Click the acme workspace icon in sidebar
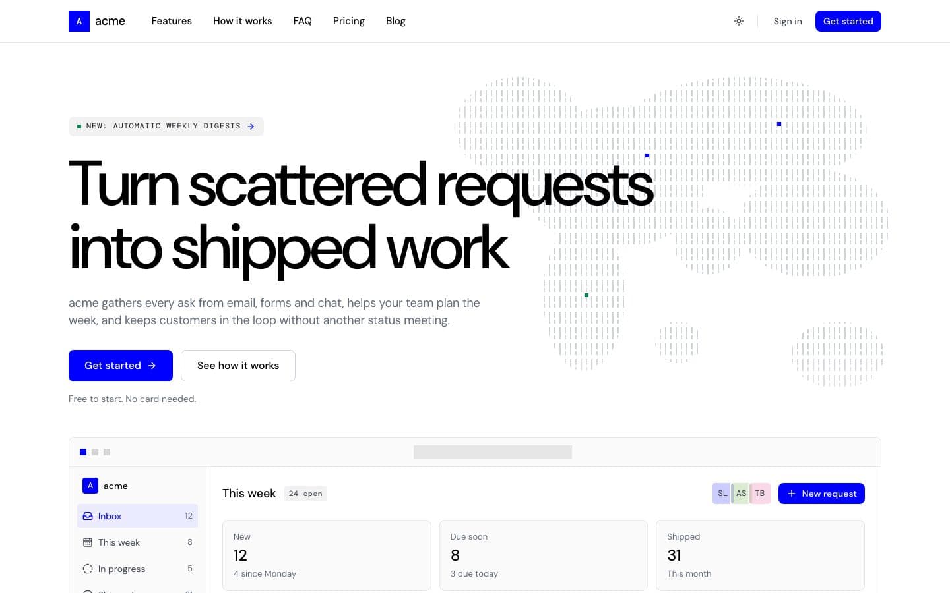950x593 pixels. point(90,486)
